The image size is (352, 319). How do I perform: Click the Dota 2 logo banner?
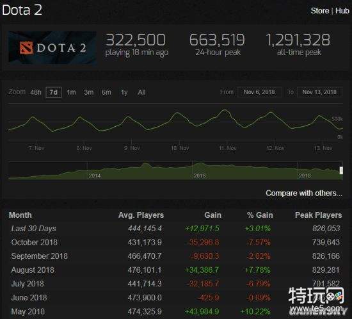[x=52, y=47]
